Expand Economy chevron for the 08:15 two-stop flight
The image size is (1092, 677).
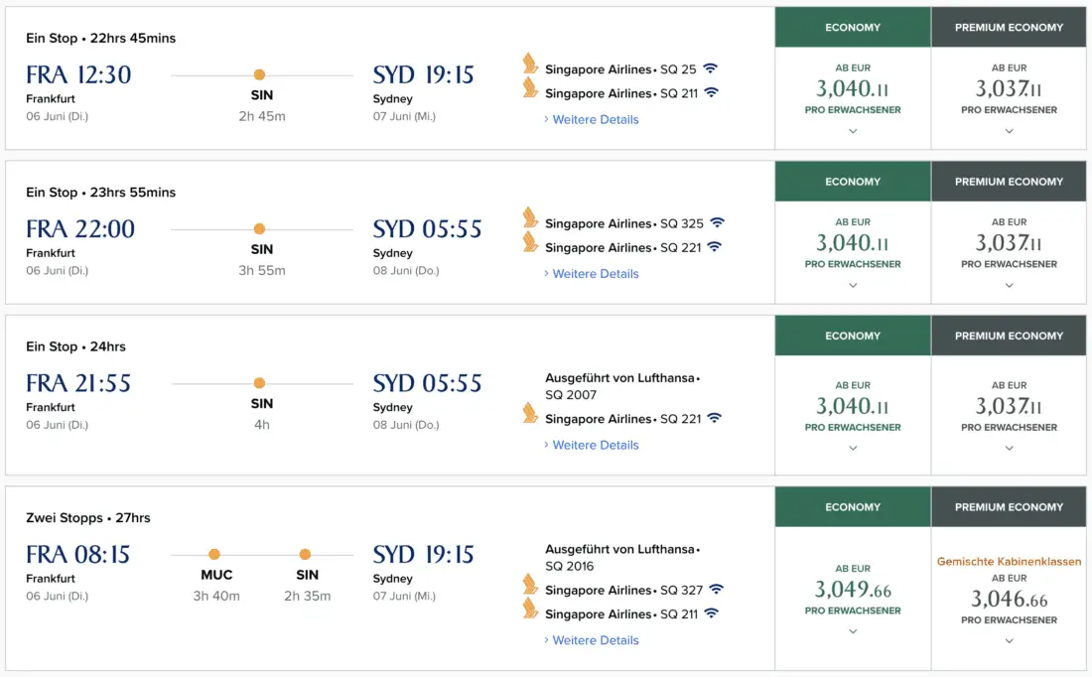pos(853,632)
